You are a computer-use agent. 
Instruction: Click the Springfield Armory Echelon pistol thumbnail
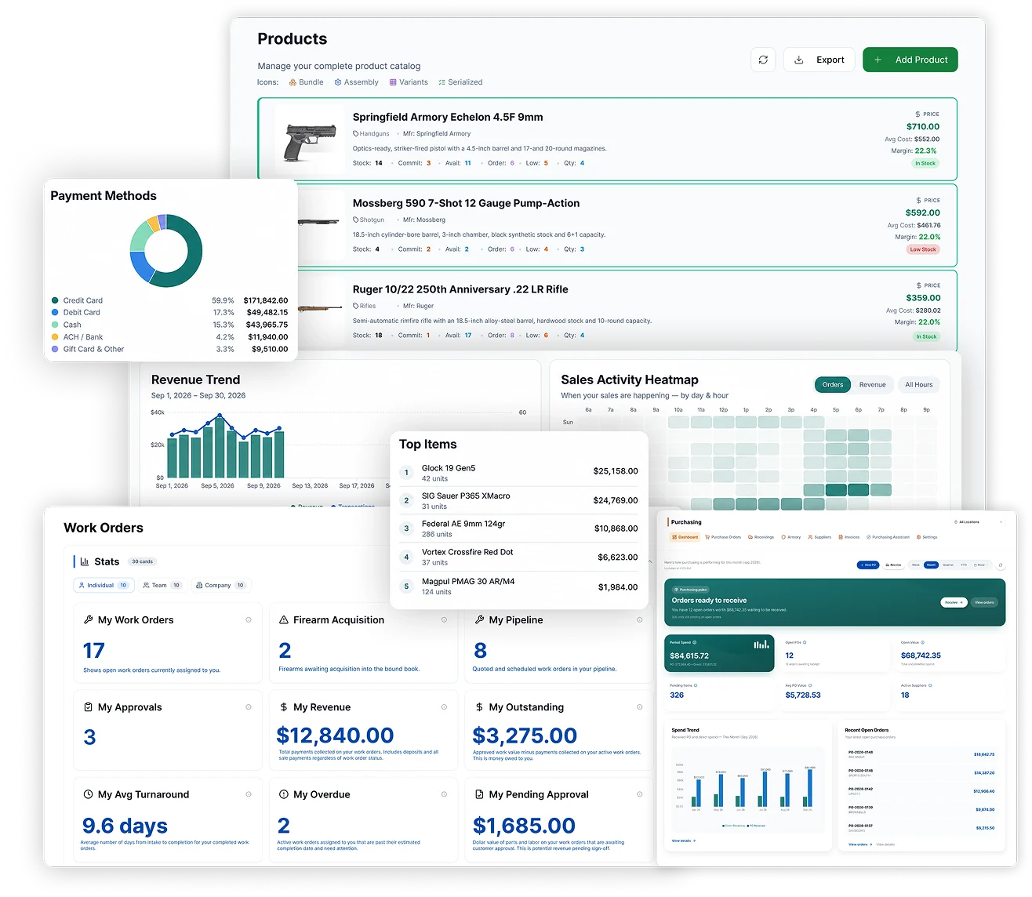pyautogui.click(x=310, y=140)
